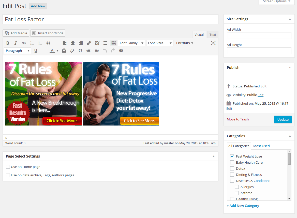Insert Read More tag

(x=105, y=43)
